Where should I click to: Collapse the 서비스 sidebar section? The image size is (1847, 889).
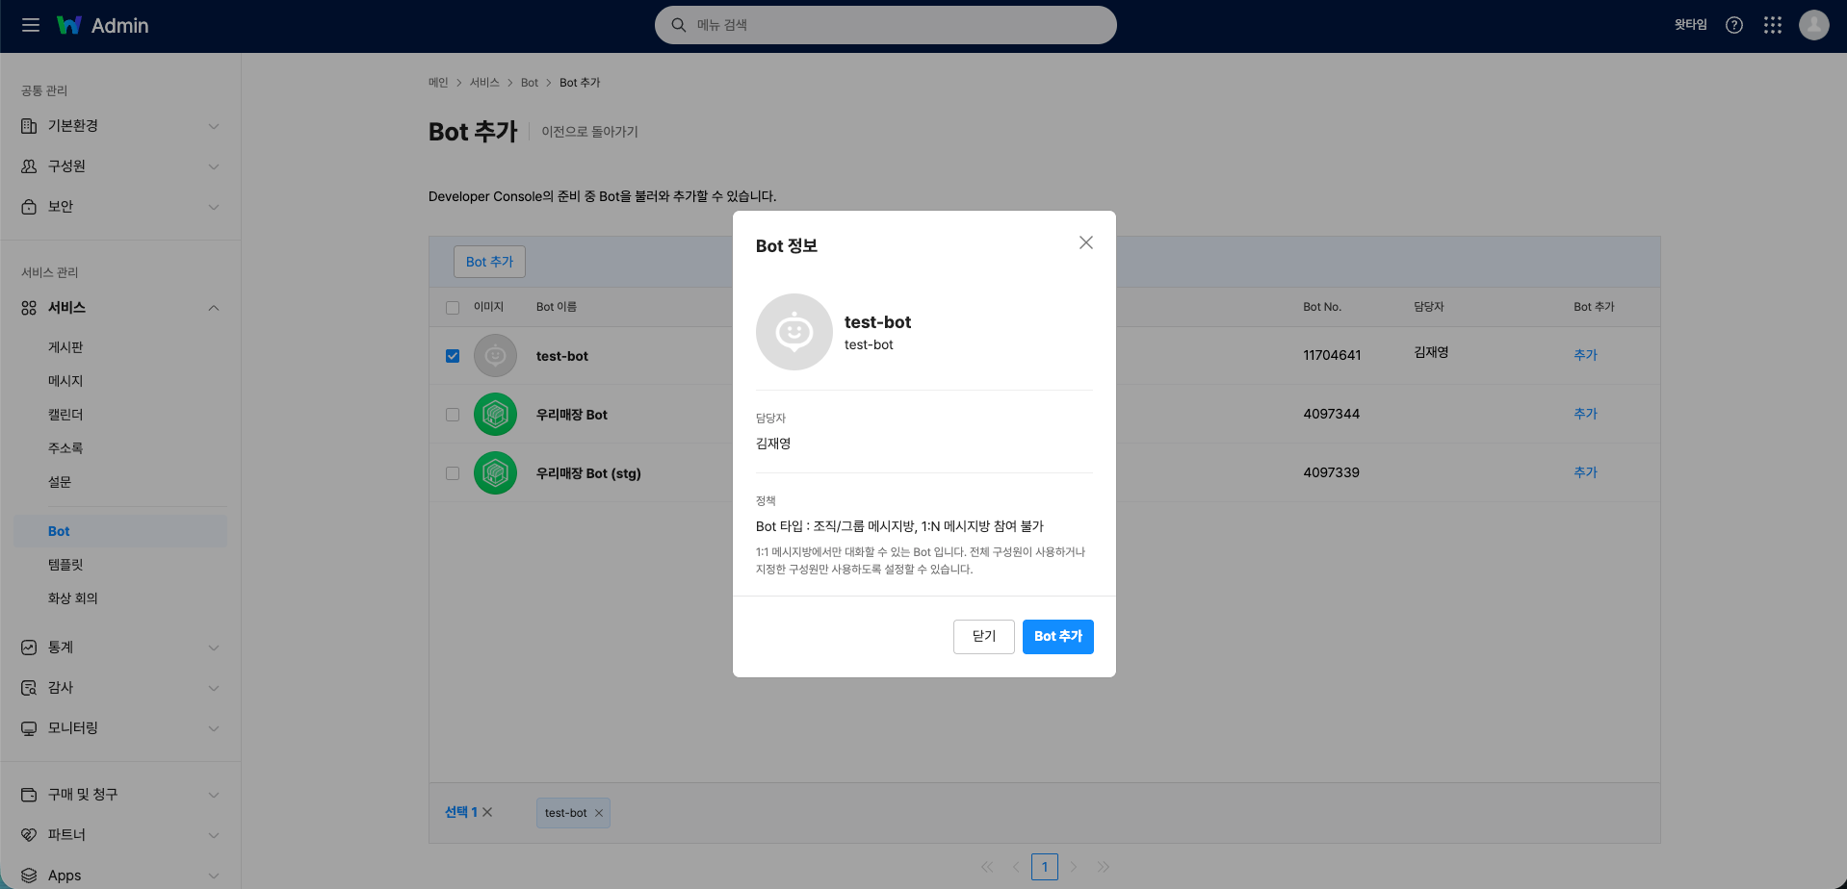pos(120,308)
